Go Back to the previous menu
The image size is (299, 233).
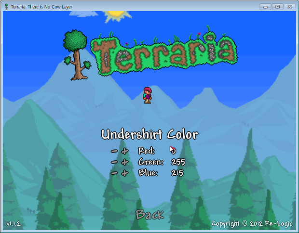pyautogui.click(x=149, y=215)
